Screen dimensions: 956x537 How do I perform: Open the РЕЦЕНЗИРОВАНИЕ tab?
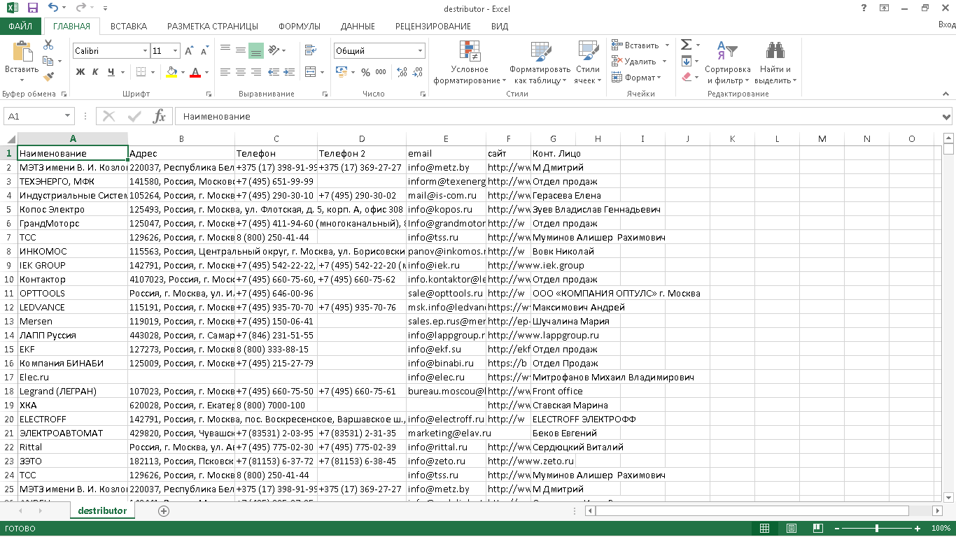(433, 27)
